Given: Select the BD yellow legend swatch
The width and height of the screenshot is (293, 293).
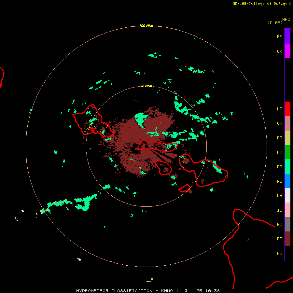Looking at the screenshot, I should point(287,138).
